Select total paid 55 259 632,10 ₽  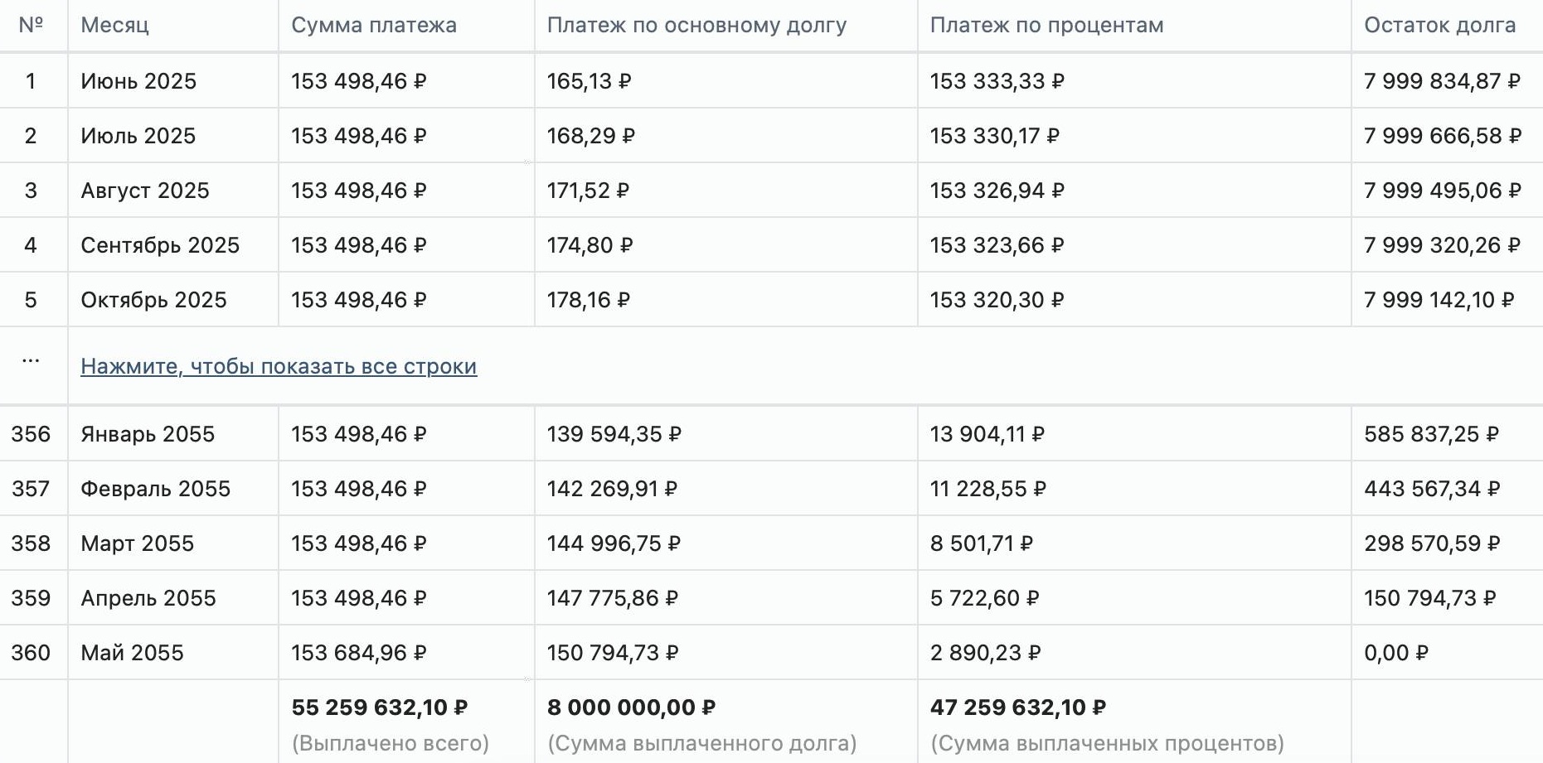click(x=380, y=707)
